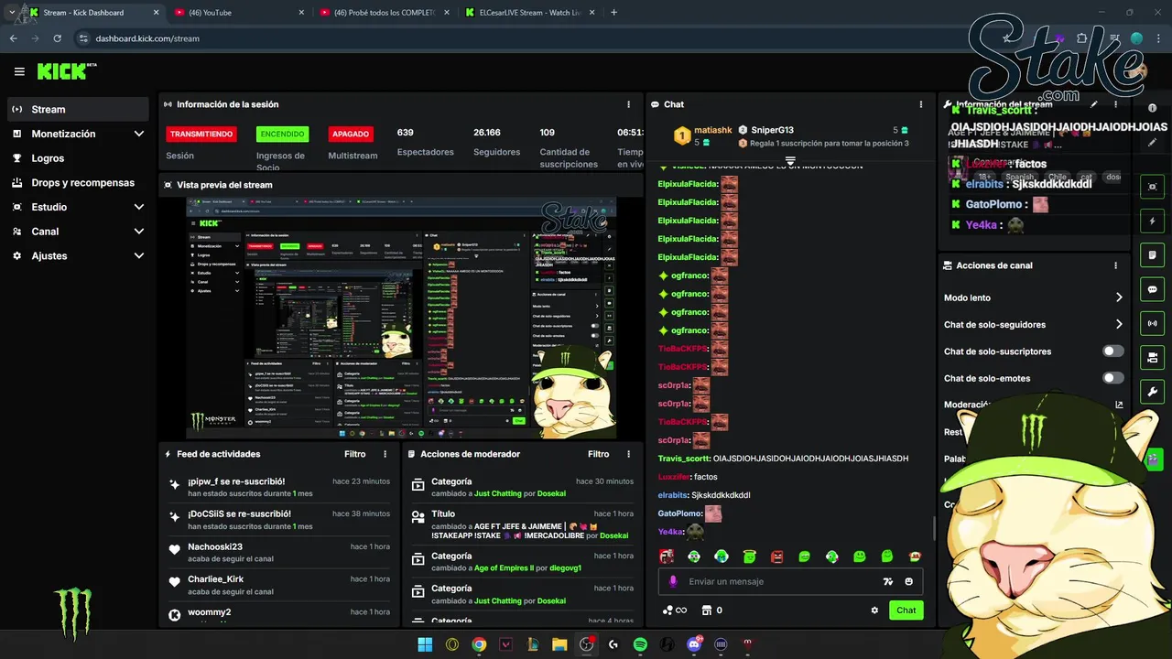Click the APAGADO multistream badge

[x=351, y=134]
